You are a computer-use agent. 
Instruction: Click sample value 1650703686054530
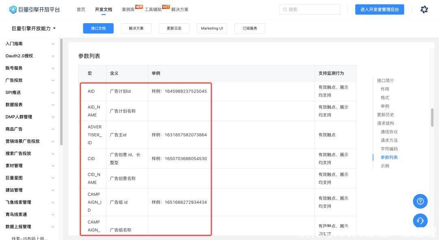tap(186, 159)
